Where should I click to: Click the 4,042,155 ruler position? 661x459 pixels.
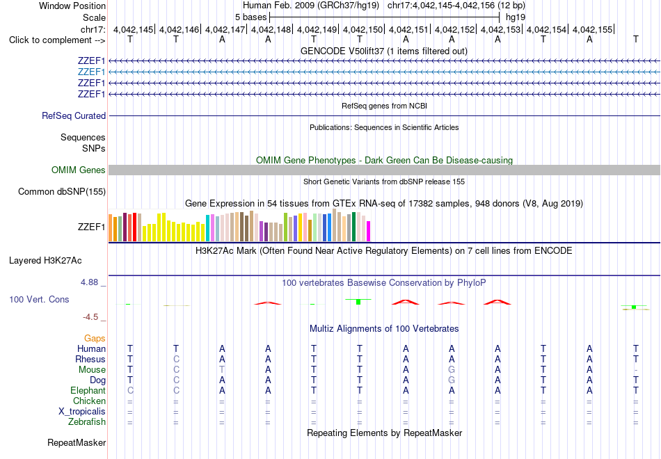tap(592, 29)
